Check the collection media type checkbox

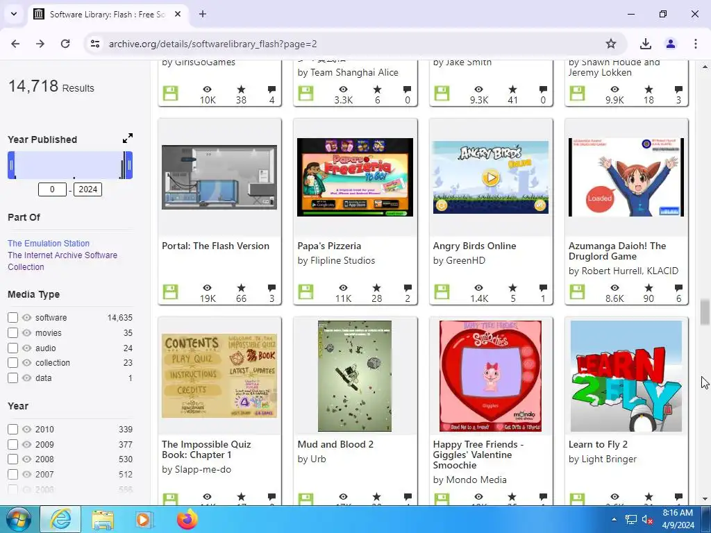pos(12,362)
